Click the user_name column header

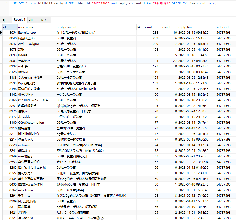[x=37, y=27]
